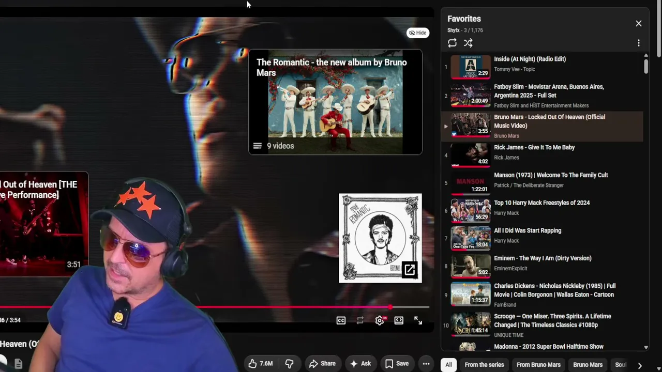This screenshot has height=372, width=662.
Task: Open the Fatboy Slim 2:00:49 thumbnail
Action: [x=471, y=95]
